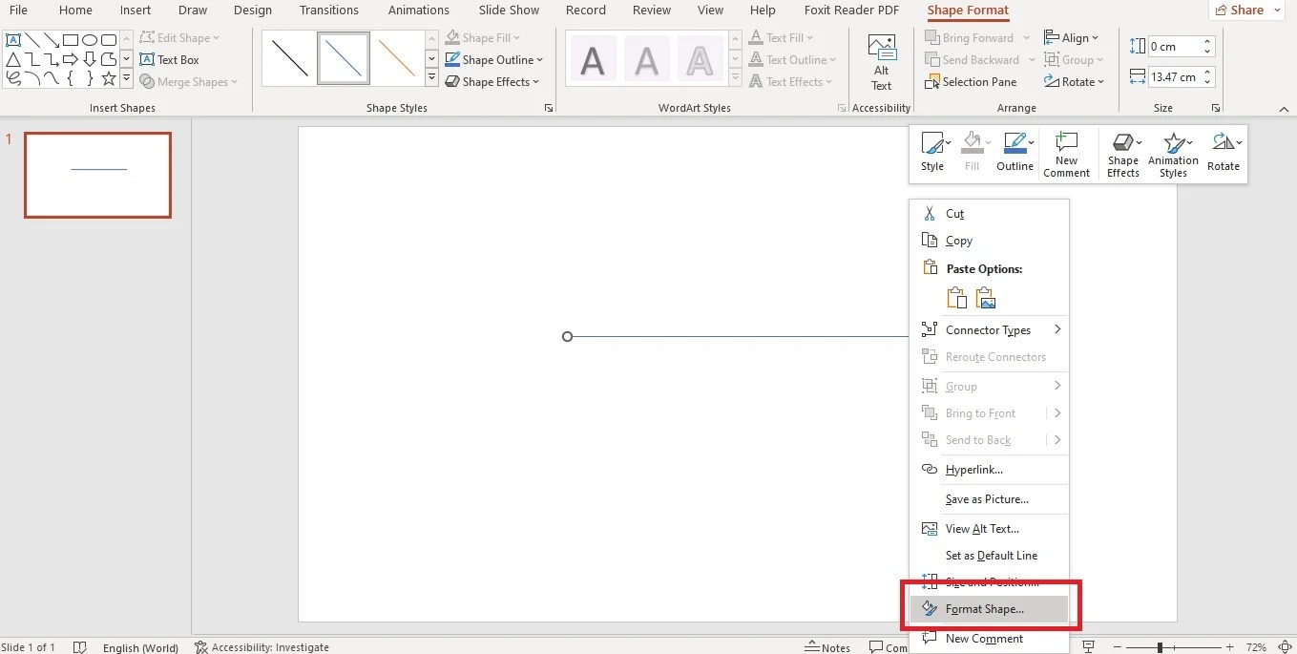This screenshot has height=654, width=1297.
Task: Open the Align dropdown
Action: pyautogui.click(x=1073, y=36)
